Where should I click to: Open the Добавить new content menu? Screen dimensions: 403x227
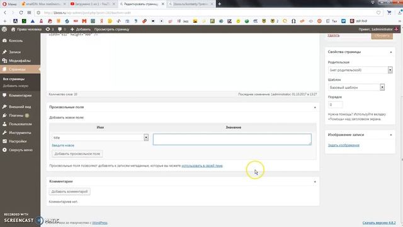click(81, 30)
